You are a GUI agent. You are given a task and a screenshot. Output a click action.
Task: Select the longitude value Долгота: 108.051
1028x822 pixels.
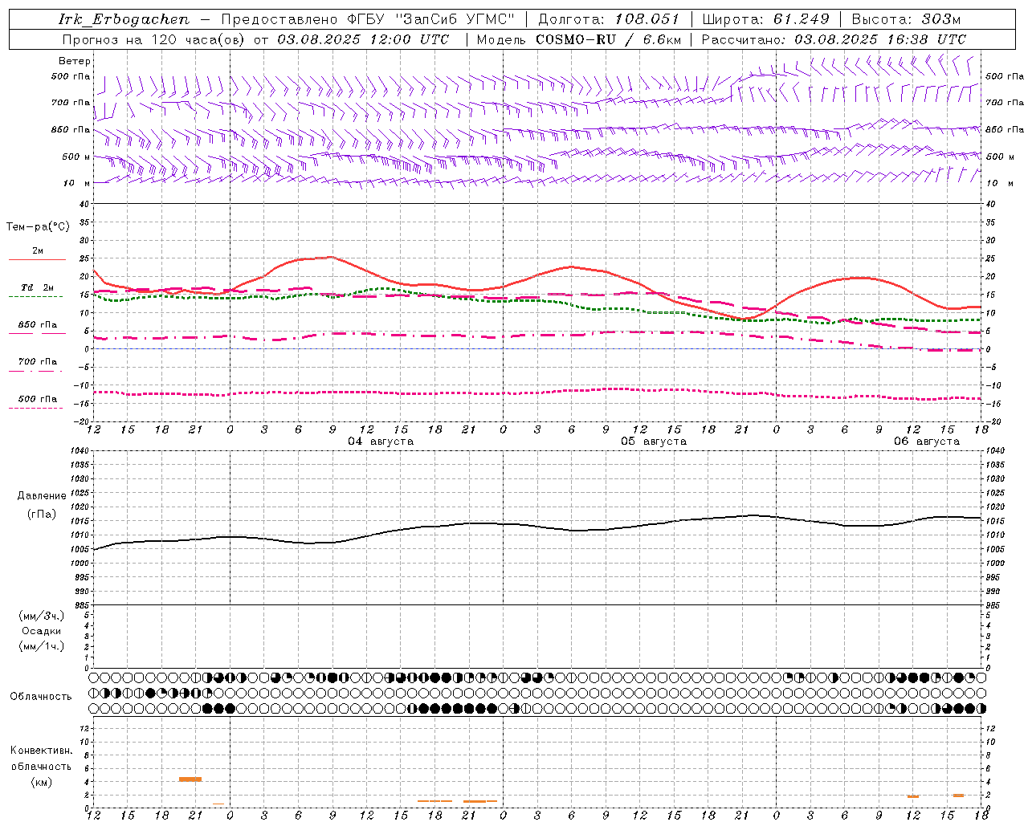(x=609, y=19)
